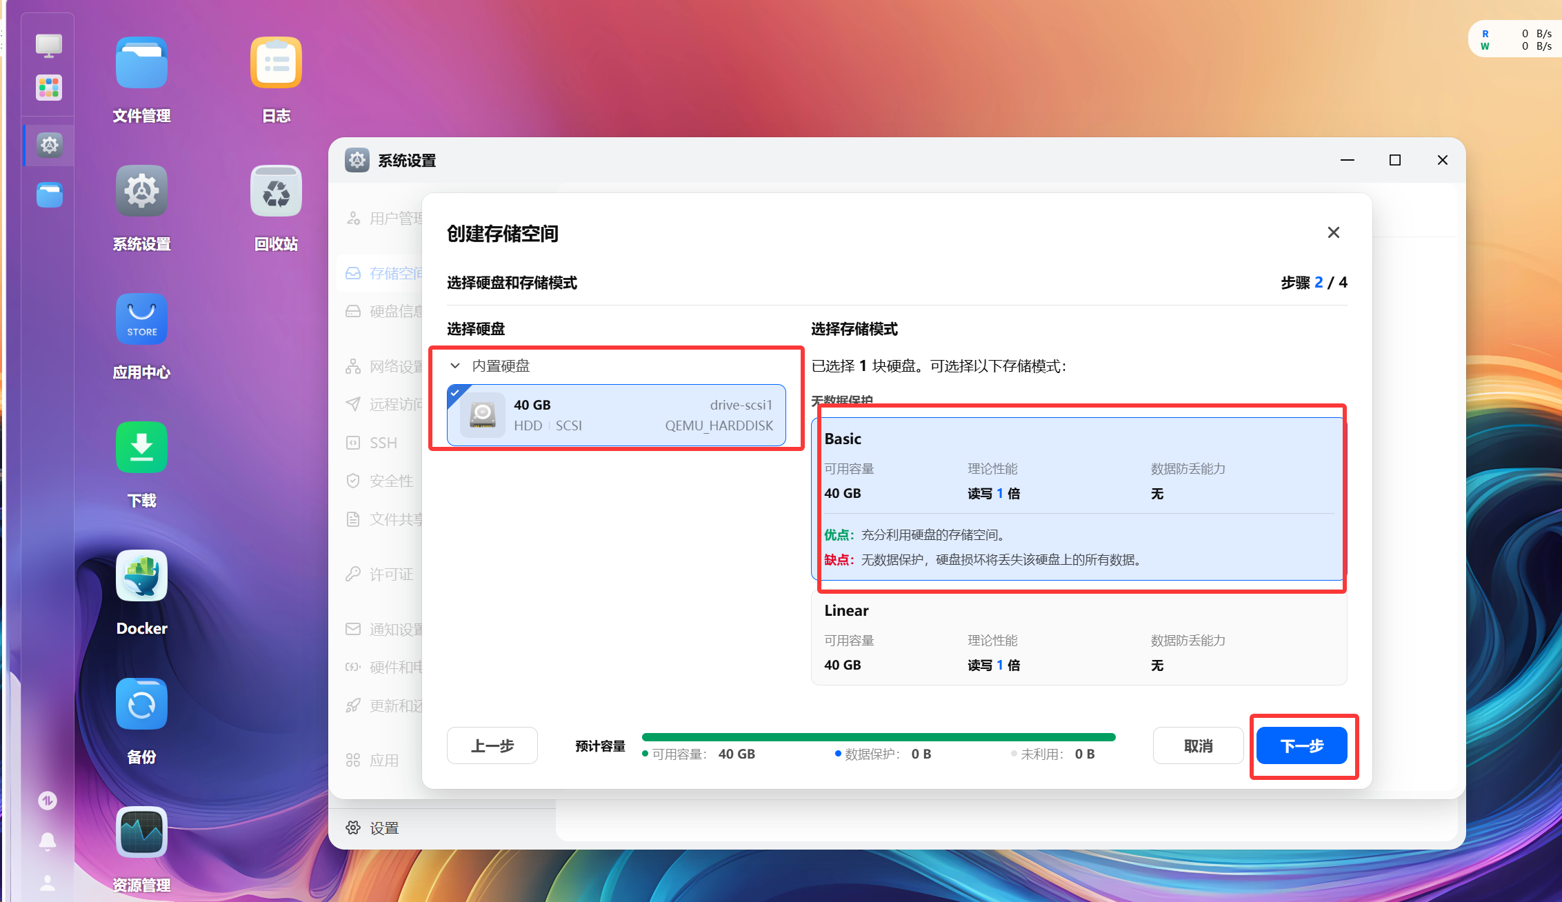The width and height of the screenshot is (1562, 902).
Task: Open the 日志 log app icon
Action: pos(276,63)
